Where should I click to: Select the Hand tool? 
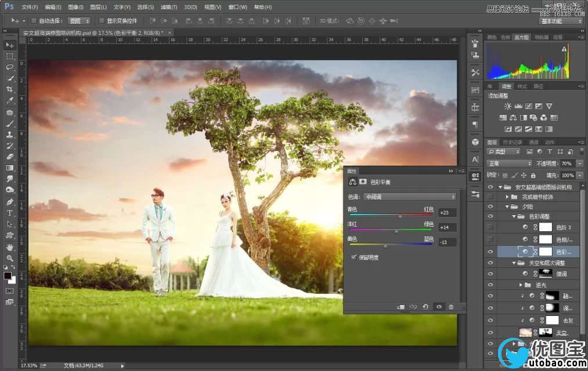tap(10, 247)
